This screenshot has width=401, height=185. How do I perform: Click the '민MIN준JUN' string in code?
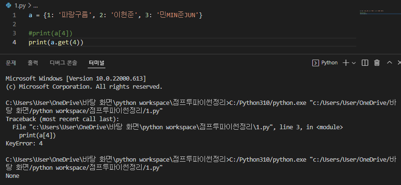[x=177, y=15]
